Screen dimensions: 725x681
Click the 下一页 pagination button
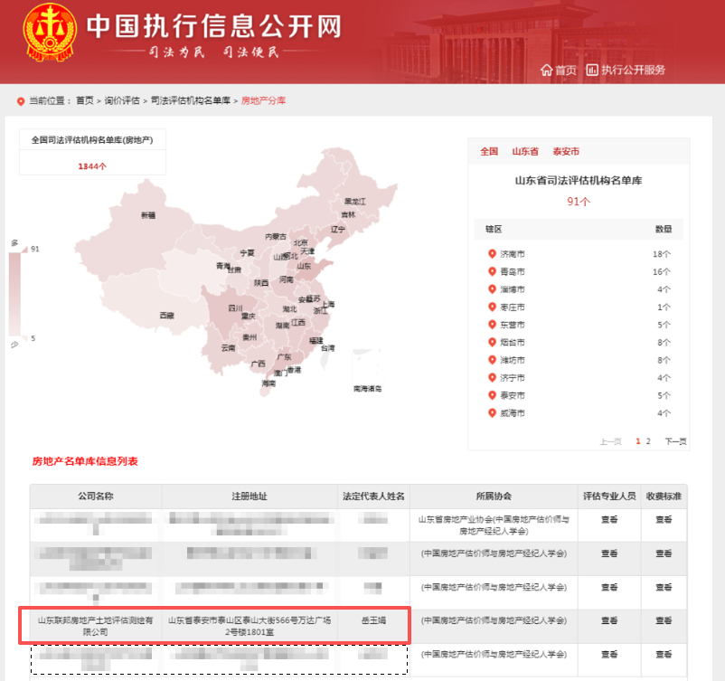675,441
